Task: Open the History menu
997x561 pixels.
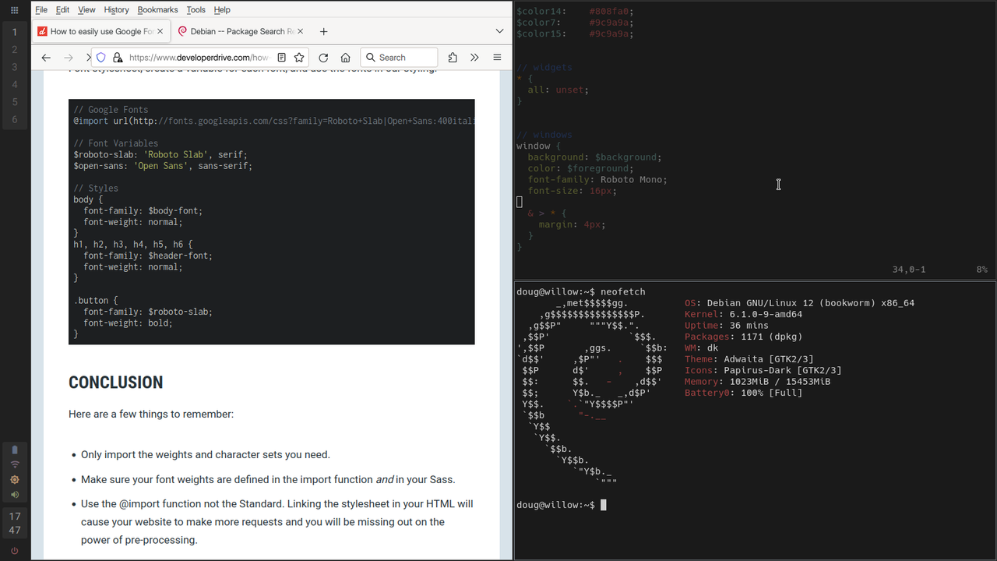Action: pyautogui.click(x=117, y=10)
